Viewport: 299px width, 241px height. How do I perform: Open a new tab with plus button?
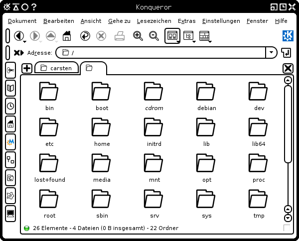tap(27, 68)
